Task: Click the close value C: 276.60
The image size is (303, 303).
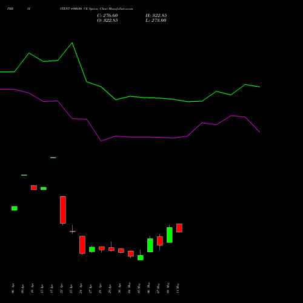Action: [x=107, y=16]
